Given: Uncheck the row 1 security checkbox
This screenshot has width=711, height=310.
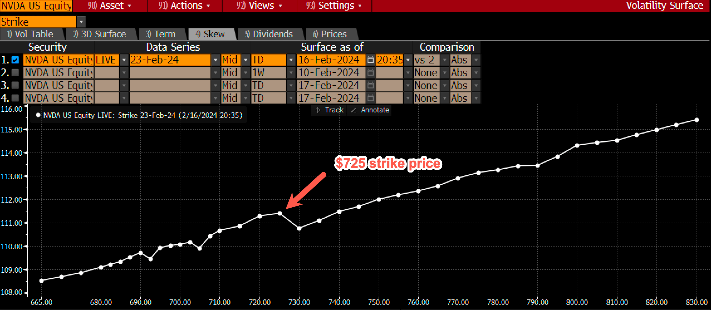Looking at the screenshot, I should tap(15, 60).
